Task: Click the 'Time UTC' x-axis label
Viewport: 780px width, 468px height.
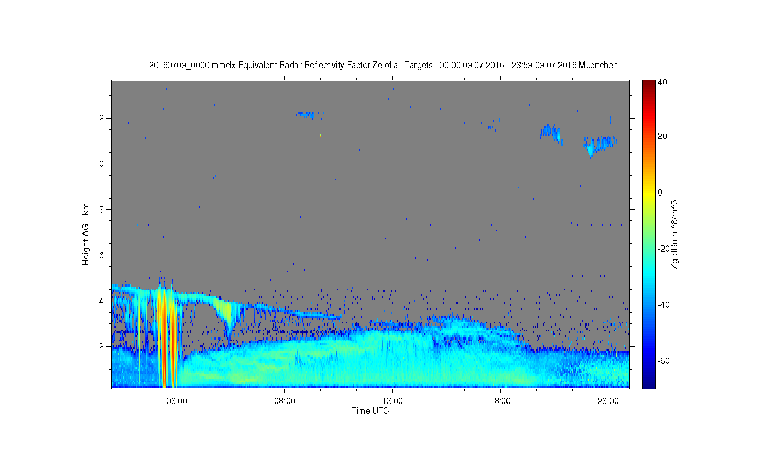Action: [370, 411]
